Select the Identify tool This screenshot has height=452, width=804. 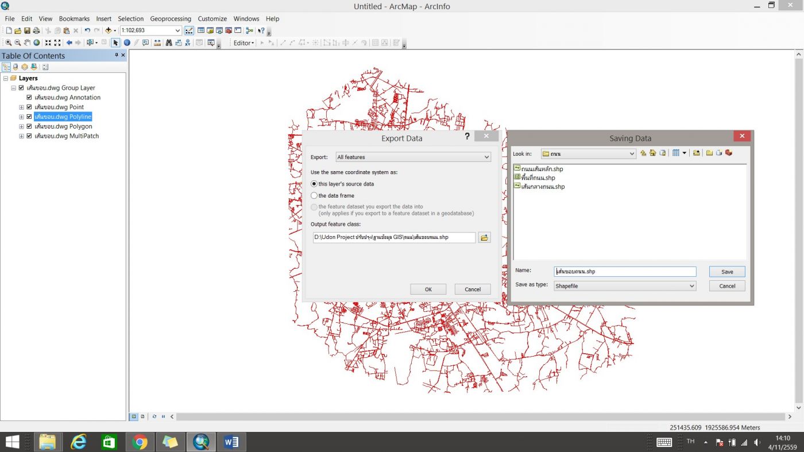click(127, 43)
